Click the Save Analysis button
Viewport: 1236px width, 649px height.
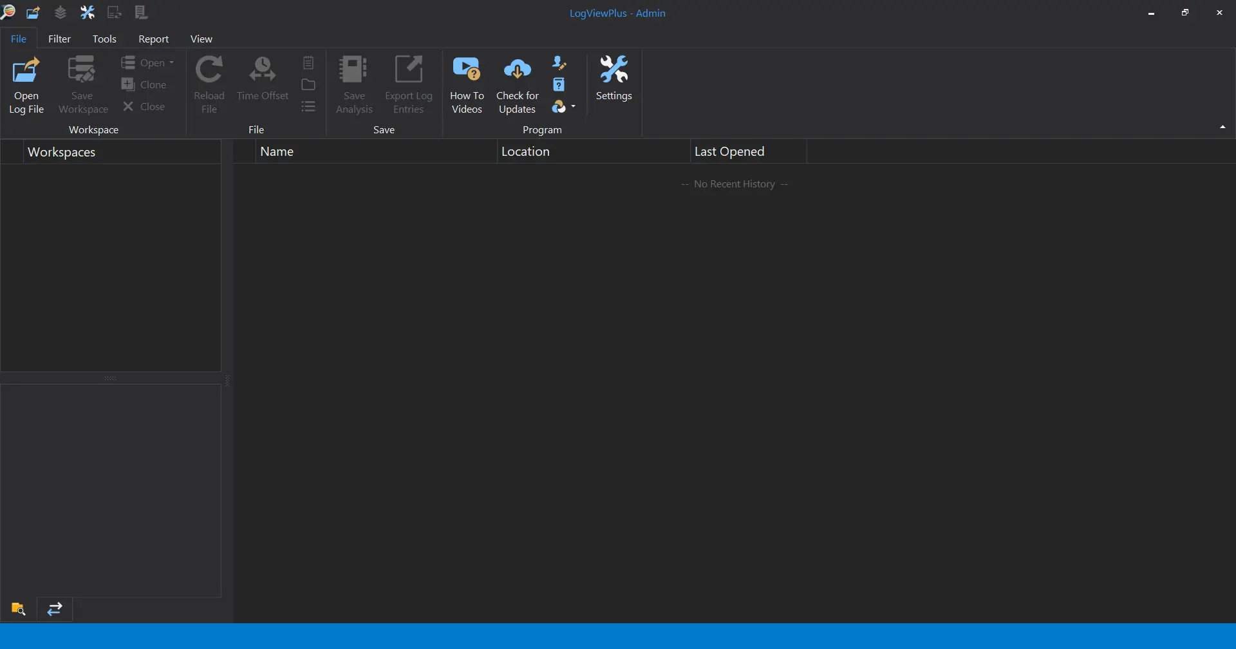[354, 86]
